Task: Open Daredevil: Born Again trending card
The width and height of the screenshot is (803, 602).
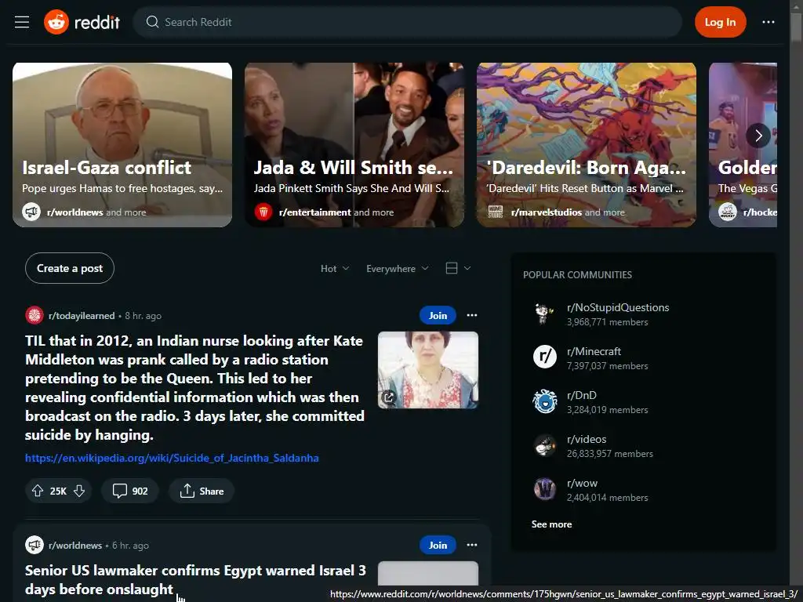Action: coord(586,145)
